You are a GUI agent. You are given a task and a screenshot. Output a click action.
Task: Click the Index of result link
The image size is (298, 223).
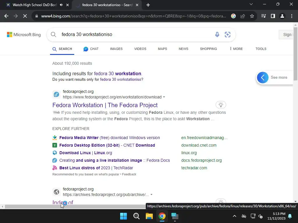click(63, 202)
